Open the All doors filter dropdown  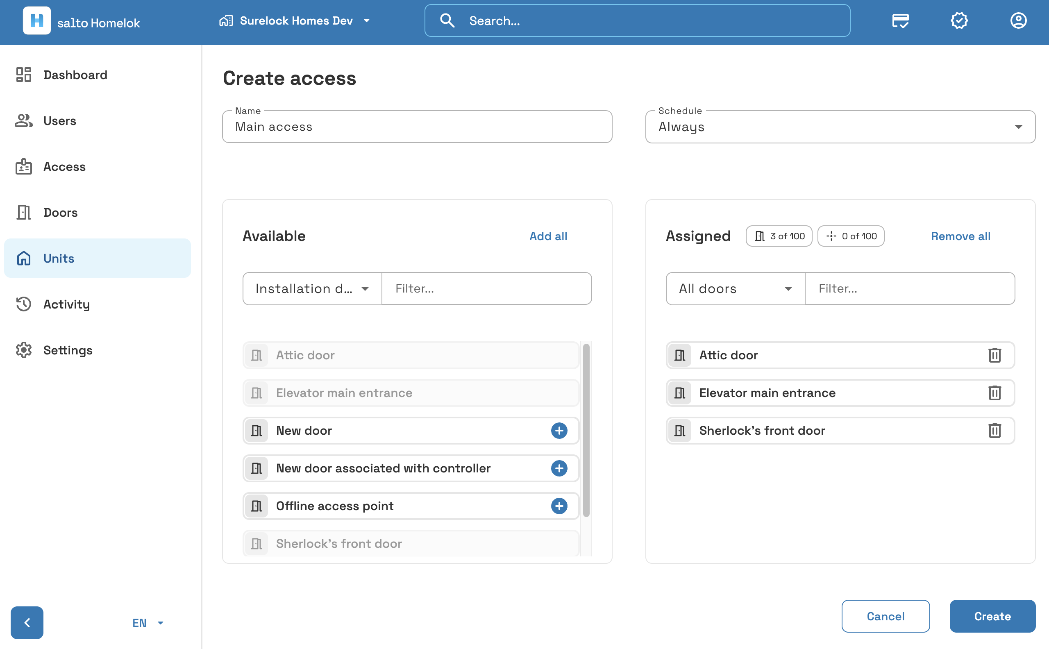(x=735, y=288)
